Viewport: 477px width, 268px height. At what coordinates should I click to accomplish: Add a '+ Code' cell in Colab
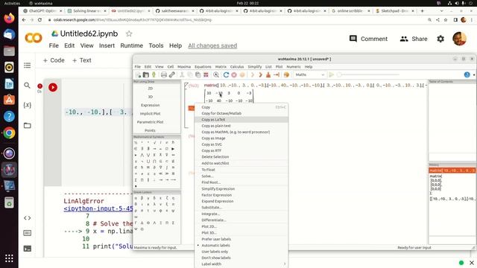click(54, 60)
